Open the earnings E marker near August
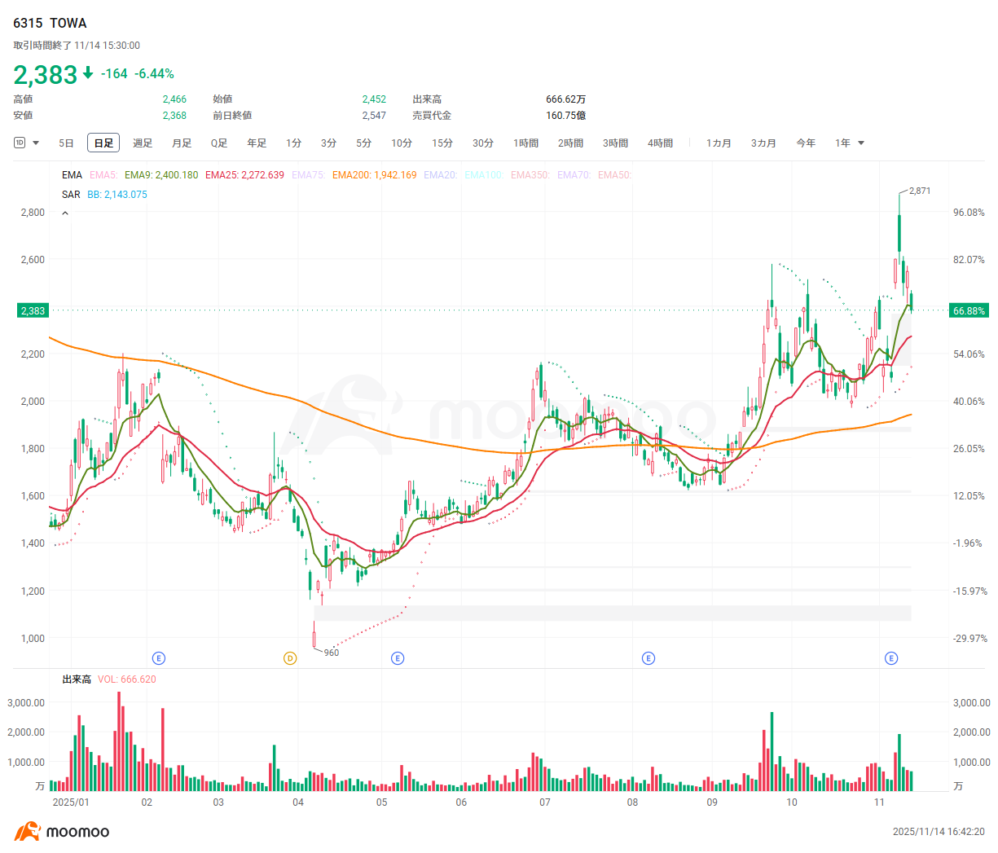998x853 pixels. [x=648, y=658]
